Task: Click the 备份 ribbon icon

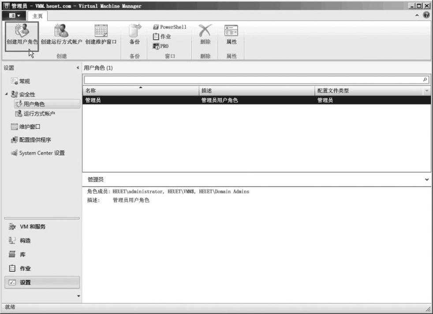Action: [x=135, y=30]
